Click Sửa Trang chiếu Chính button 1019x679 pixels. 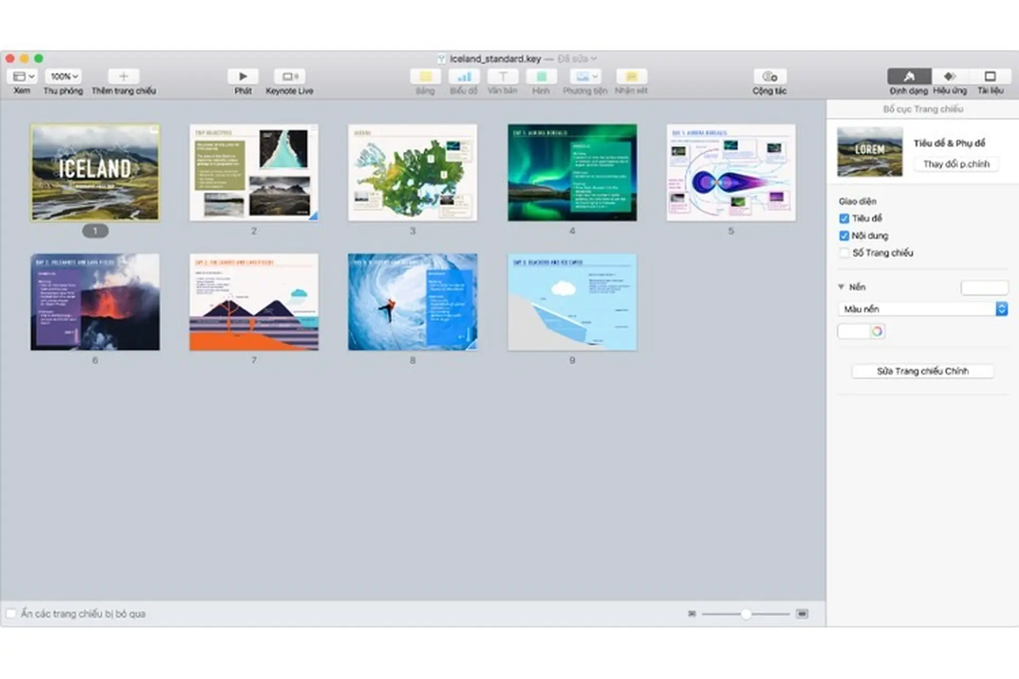tap(923, 371)
